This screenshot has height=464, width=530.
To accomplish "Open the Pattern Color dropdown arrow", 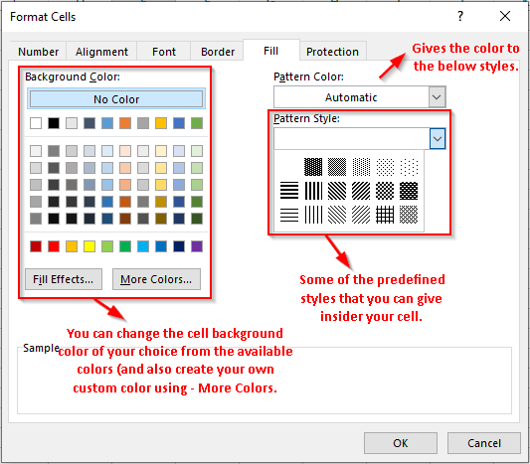I will click(437, 97).
